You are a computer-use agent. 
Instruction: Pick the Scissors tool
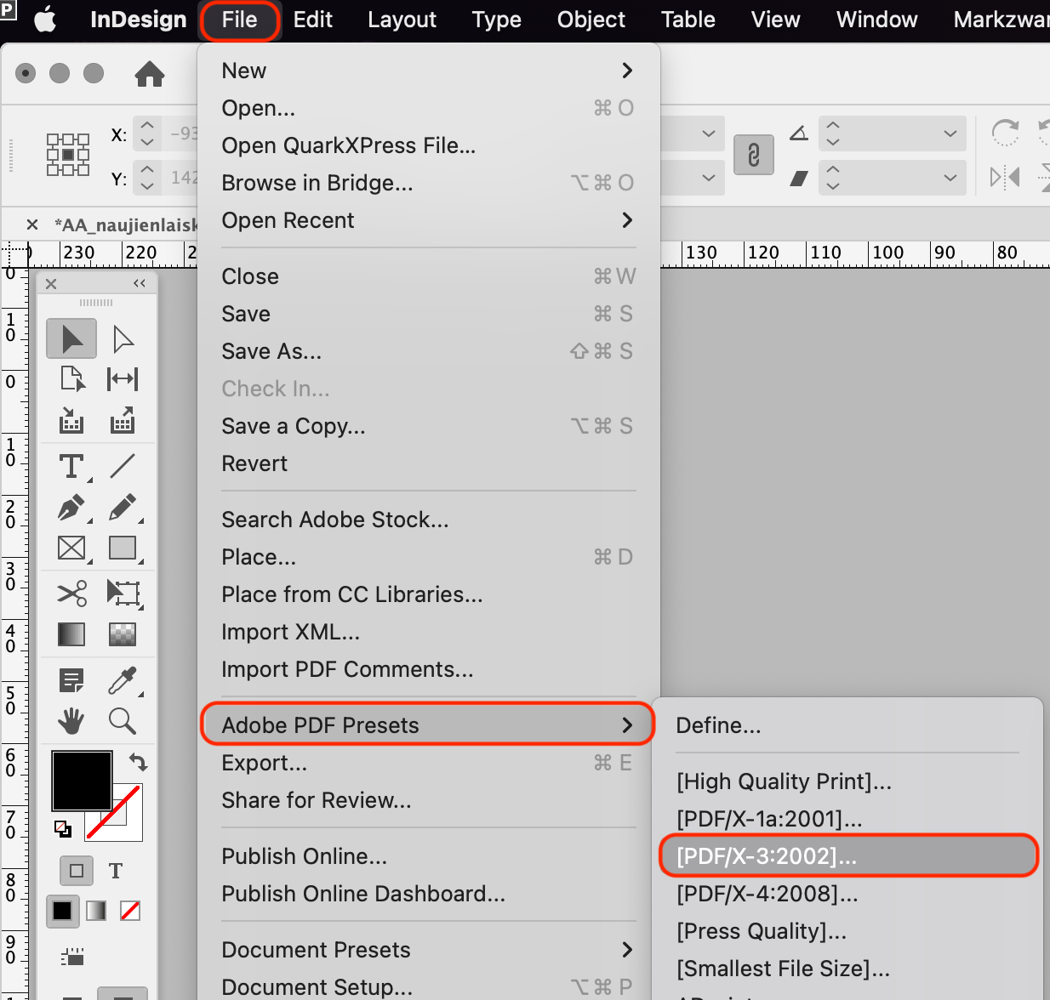tap(71, 593)
